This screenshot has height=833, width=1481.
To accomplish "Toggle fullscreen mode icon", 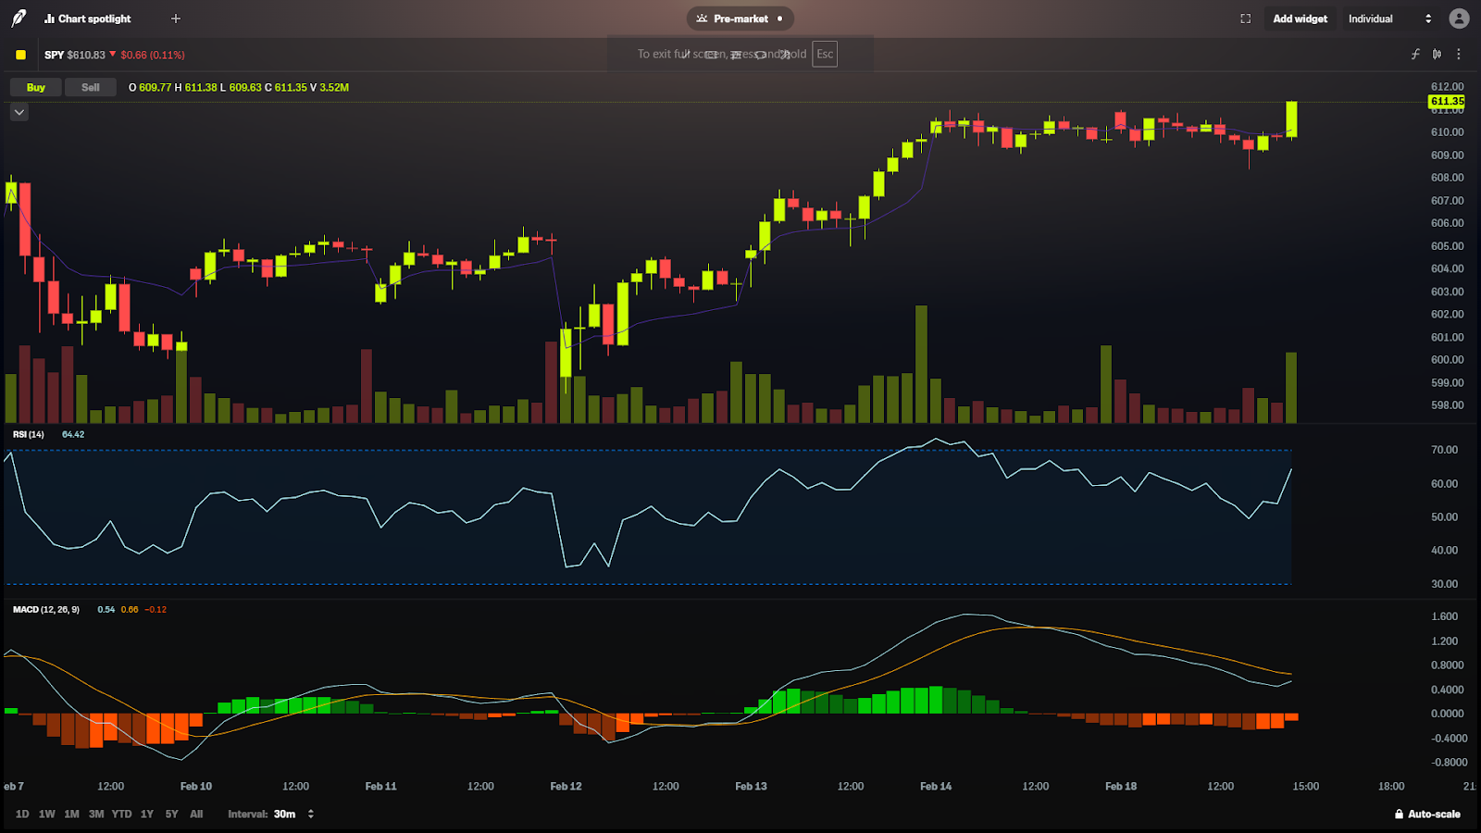I will [x=1246, y=19].
